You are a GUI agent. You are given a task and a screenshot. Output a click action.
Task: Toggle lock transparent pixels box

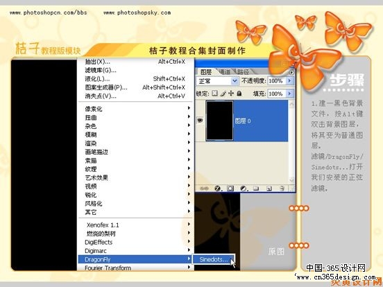tap(214, 93)
